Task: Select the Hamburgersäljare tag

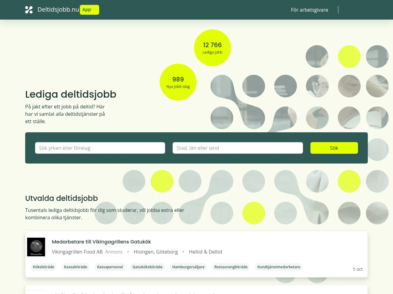Action: 188,267
